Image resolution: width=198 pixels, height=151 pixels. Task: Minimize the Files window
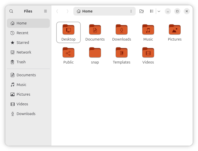coord(168,11)
